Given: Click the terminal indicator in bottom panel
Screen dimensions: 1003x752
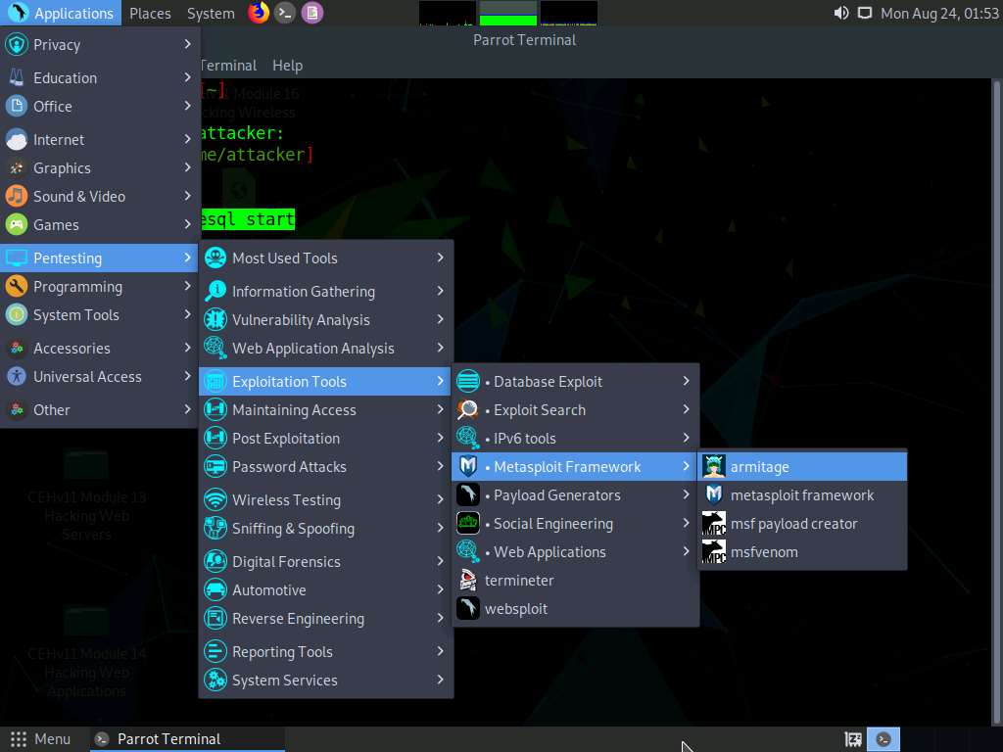Looking at the screenshot, I should (x=884, y=739).
